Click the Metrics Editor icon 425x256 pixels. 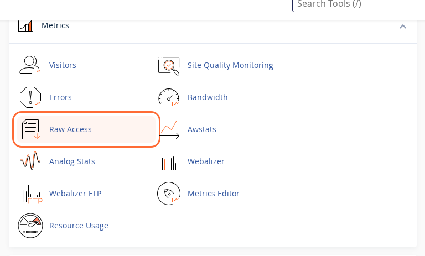tap(168, 194)
